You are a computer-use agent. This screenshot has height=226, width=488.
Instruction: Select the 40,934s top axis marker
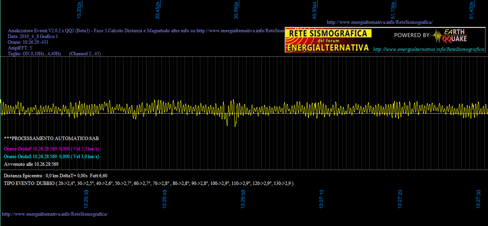point(315,10)
